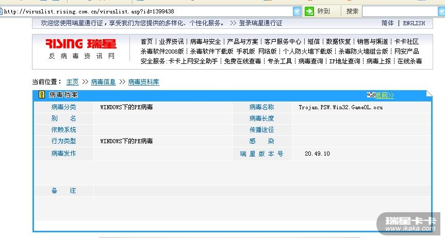445x238 pixels.
Task: Open the 产品与方案 menu item
Action: 243,42
